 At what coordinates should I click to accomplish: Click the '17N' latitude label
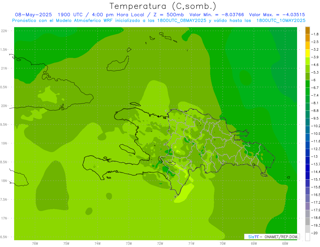(x=4, y=218)
